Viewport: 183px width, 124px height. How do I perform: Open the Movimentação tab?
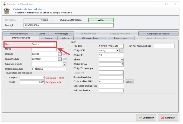pyautogui.click(x=62, y=33)
